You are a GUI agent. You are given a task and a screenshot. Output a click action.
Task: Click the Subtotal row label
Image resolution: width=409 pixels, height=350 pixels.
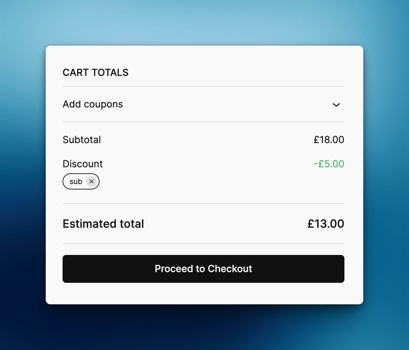click(x=82, y=140)
